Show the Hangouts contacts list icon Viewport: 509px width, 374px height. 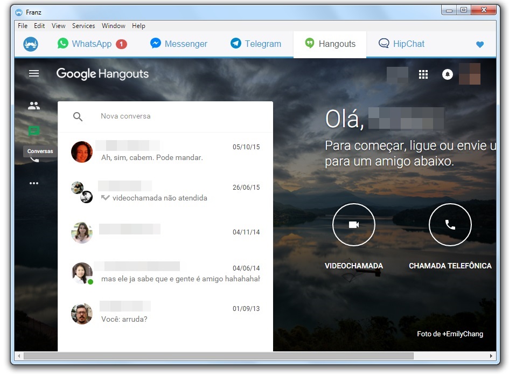34,106
